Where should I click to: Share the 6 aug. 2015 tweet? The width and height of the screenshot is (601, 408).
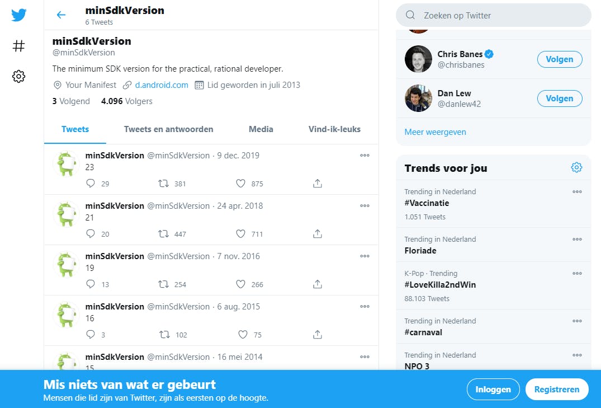coord(318,335)
